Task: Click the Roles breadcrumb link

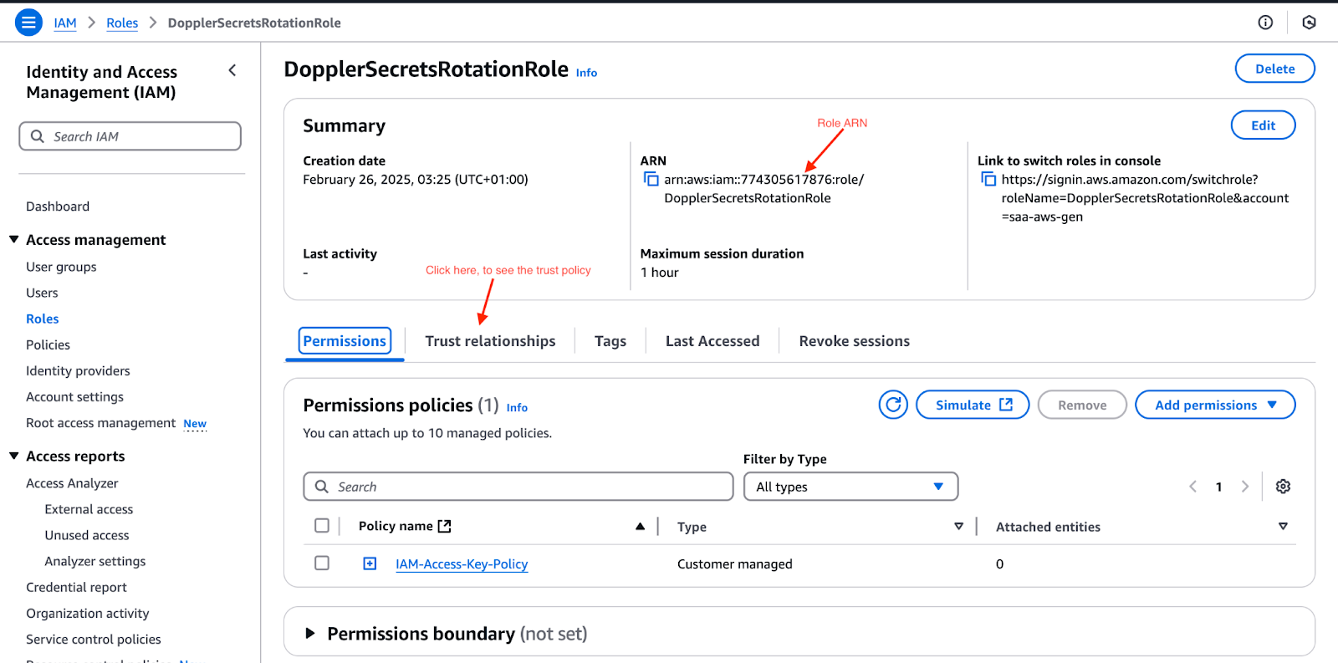Action: pos(122,23)
